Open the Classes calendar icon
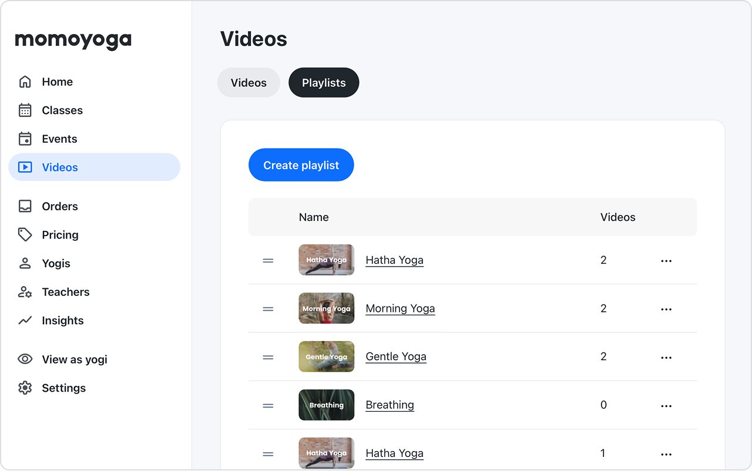 point(24,110)
